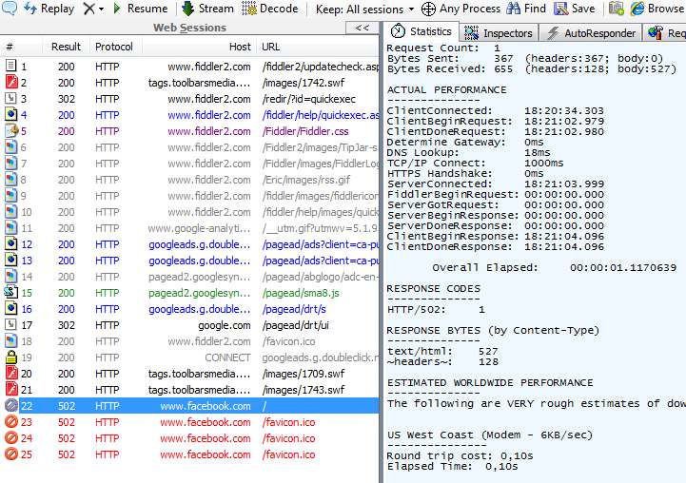Click CSS icon of session 5
This screenshot has height=483, width=686.
[10, 130]
